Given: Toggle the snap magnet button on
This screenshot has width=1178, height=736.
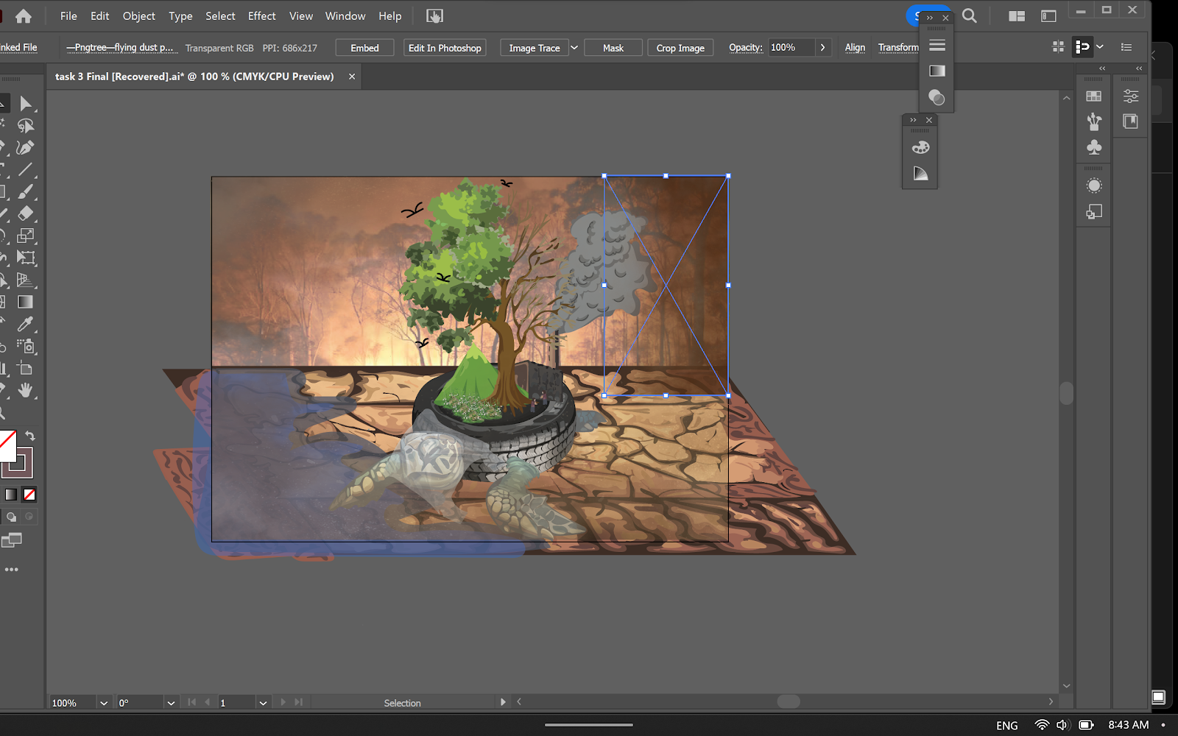Looking at the screenshot, I should pos(1082,47).
